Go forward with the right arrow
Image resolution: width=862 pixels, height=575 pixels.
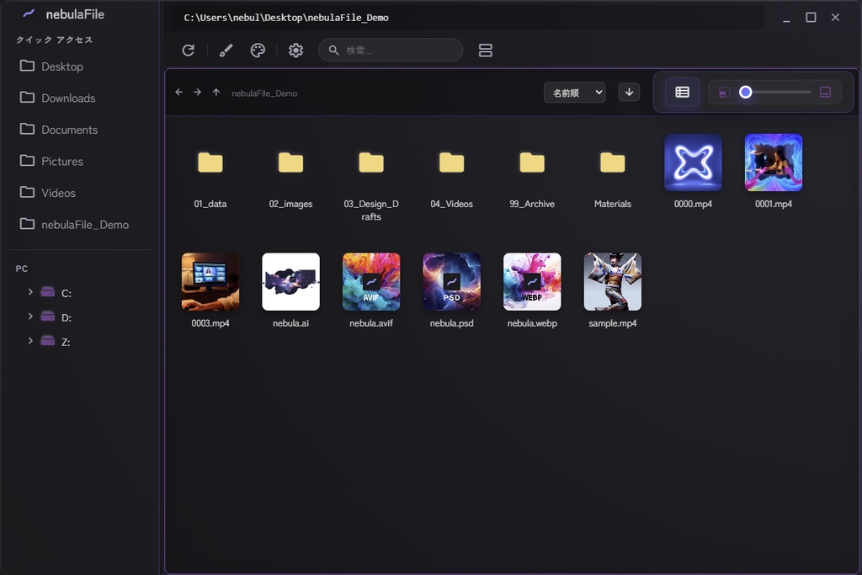point(197,93)
